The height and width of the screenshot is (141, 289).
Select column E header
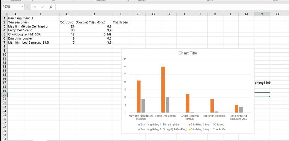[x=121, y=14]
